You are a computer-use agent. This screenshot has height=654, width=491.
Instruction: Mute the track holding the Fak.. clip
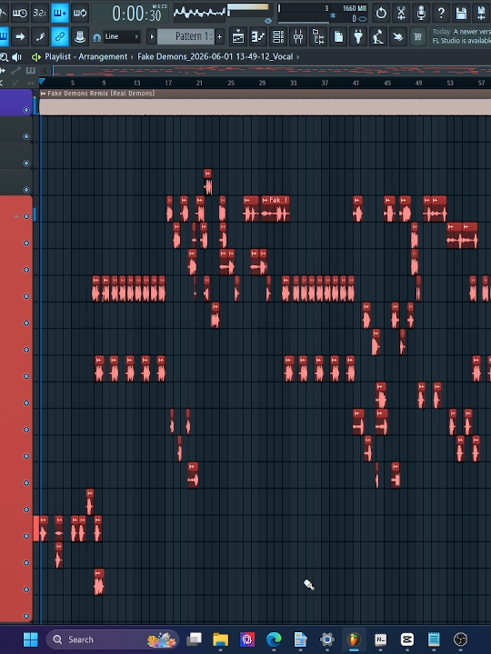(26, 216)
